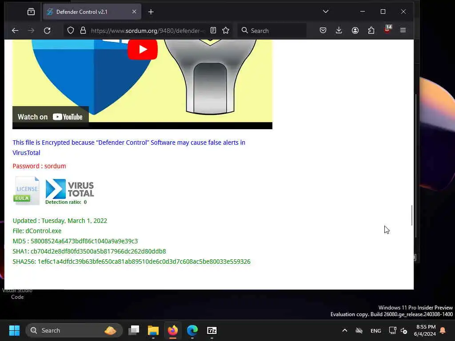Screen dimensions: 455x341
Task: Open the tracking protection shield icon
Action: (71, 31)
